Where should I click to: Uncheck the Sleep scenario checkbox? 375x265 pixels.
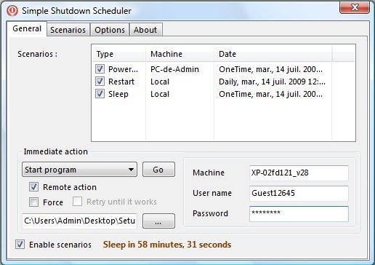[x=100, y=94]
